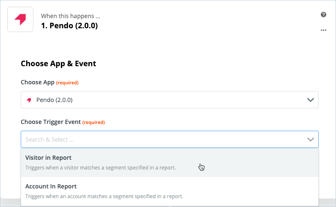Click the step title 1. Pendo (2.0.0)

tap(69, 26)
